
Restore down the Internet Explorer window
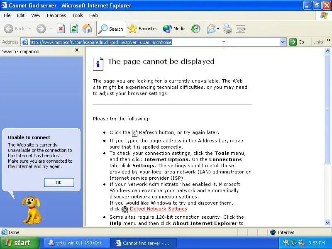coord(317,5)
